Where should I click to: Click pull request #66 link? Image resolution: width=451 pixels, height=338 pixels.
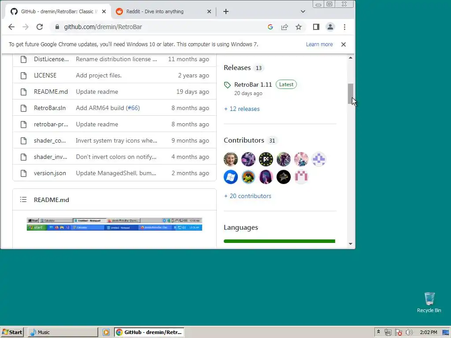tap(133, 108)
